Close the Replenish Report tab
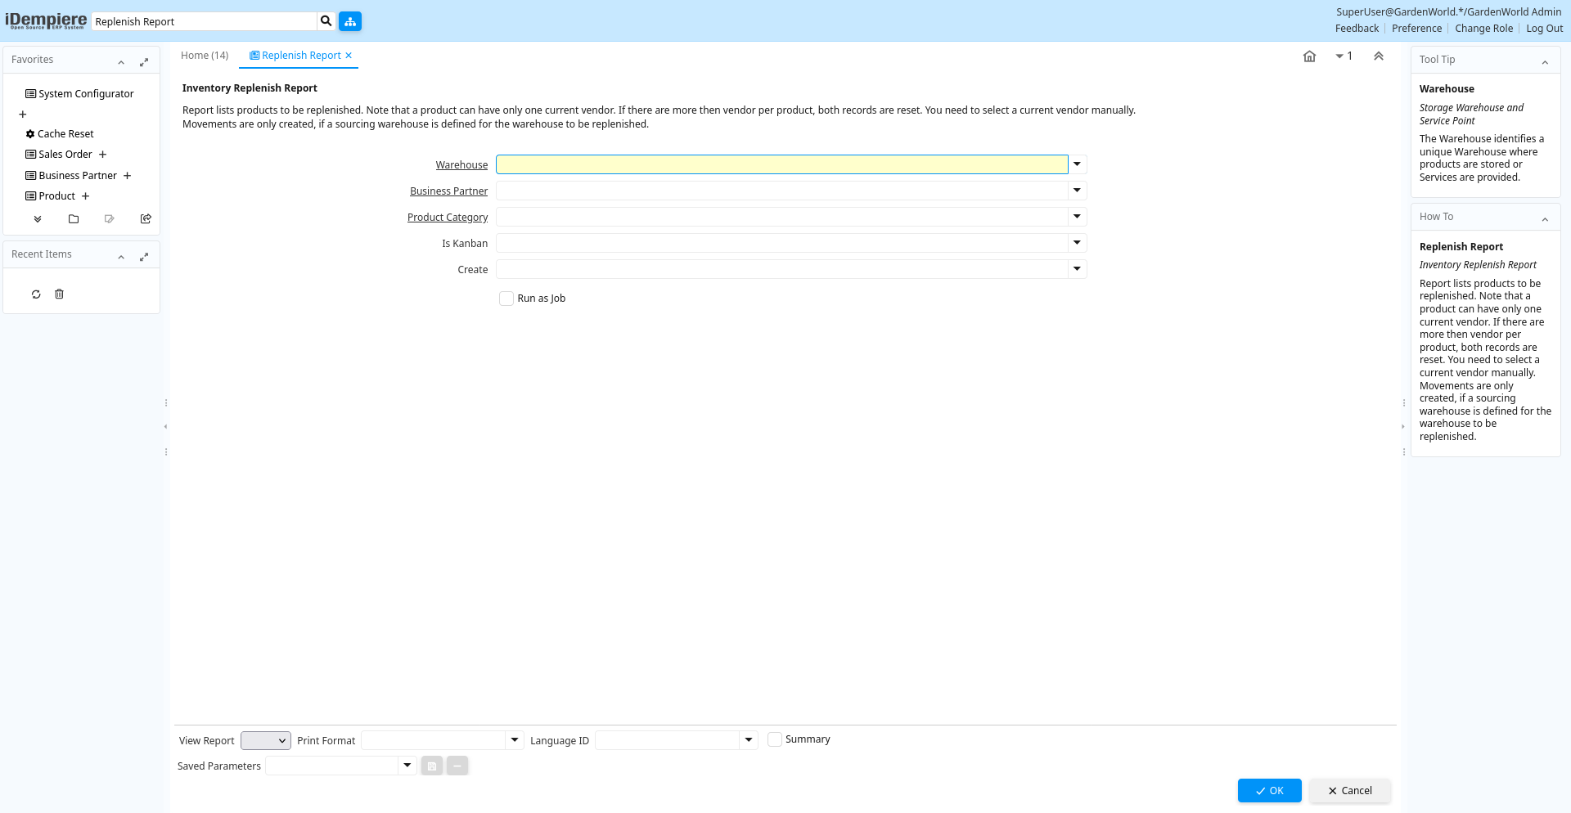 click(x=349, y=56)
